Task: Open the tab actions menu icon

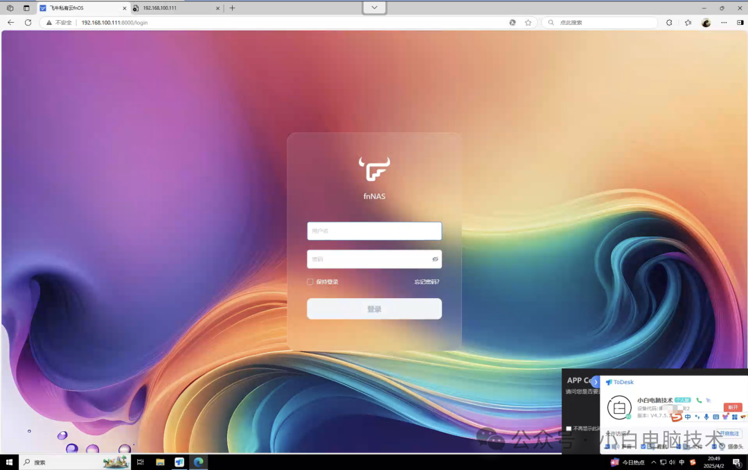Action: point(26,8)
